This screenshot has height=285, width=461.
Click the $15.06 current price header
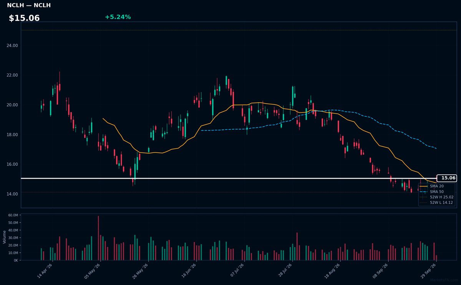pos(24,18)
